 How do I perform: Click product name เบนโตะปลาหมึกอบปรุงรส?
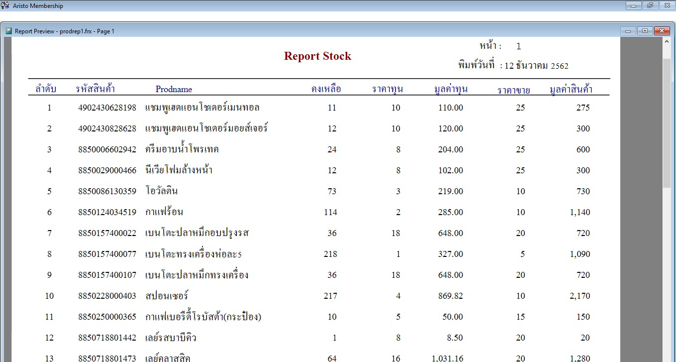pyautogui.click(x=197, y=233)
